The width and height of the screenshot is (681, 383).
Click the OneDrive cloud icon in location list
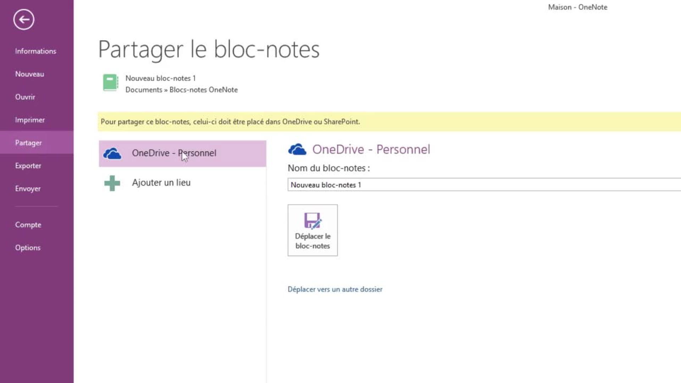[112, 154]
